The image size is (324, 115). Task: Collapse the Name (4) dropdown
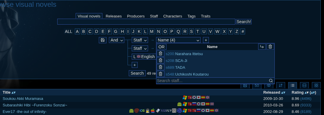[x=178, y=40]
